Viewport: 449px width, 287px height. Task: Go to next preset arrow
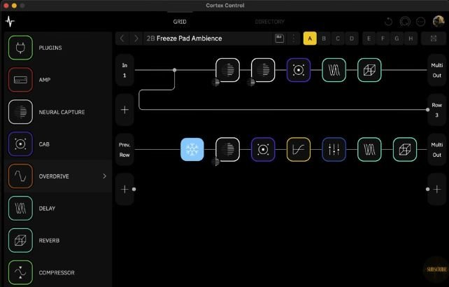tap(136, 38)
